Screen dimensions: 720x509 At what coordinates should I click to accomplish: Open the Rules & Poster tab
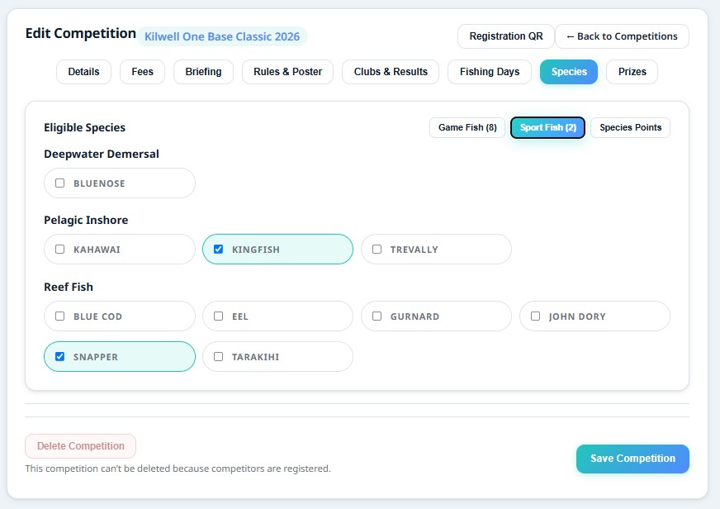[x=287, y=72]
